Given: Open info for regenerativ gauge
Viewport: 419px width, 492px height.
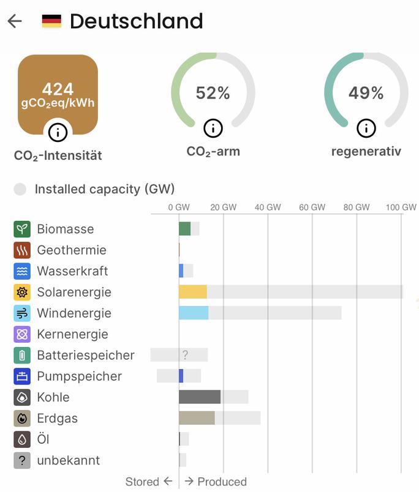Looking at the screenshot, I should coord(366,128).
